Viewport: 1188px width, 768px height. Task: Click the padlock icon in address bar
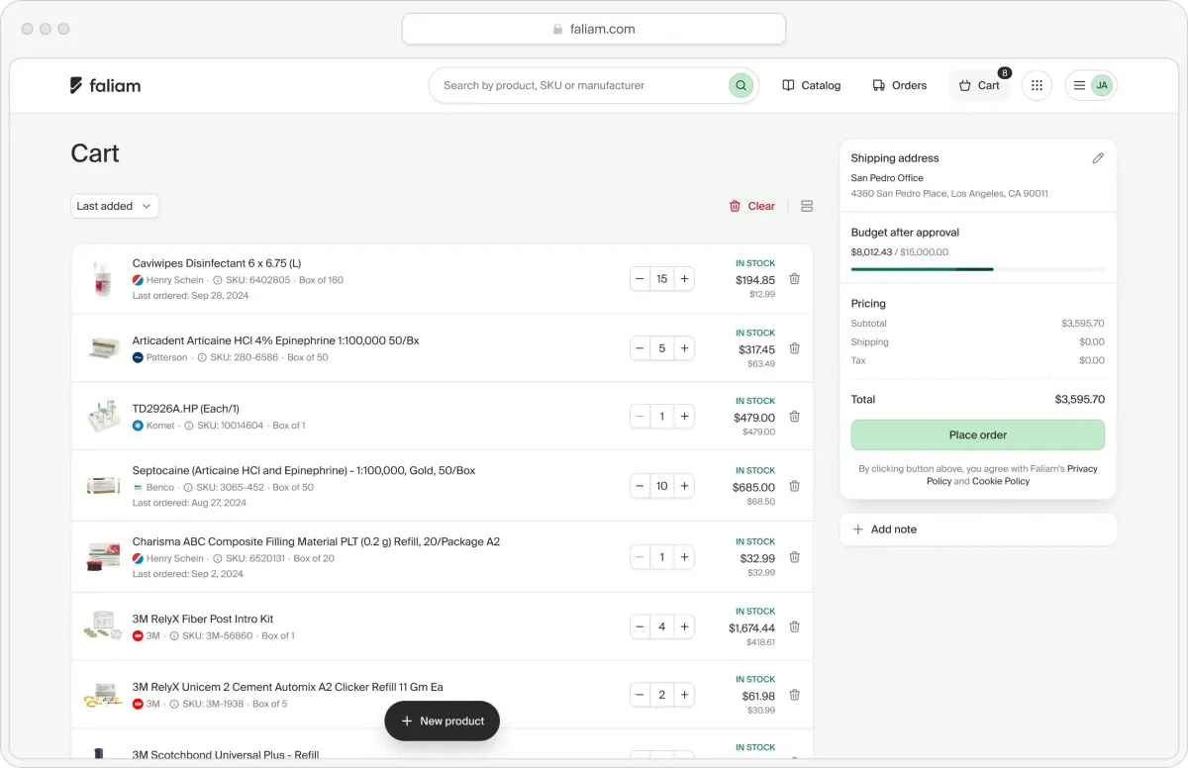click(558, 30)
